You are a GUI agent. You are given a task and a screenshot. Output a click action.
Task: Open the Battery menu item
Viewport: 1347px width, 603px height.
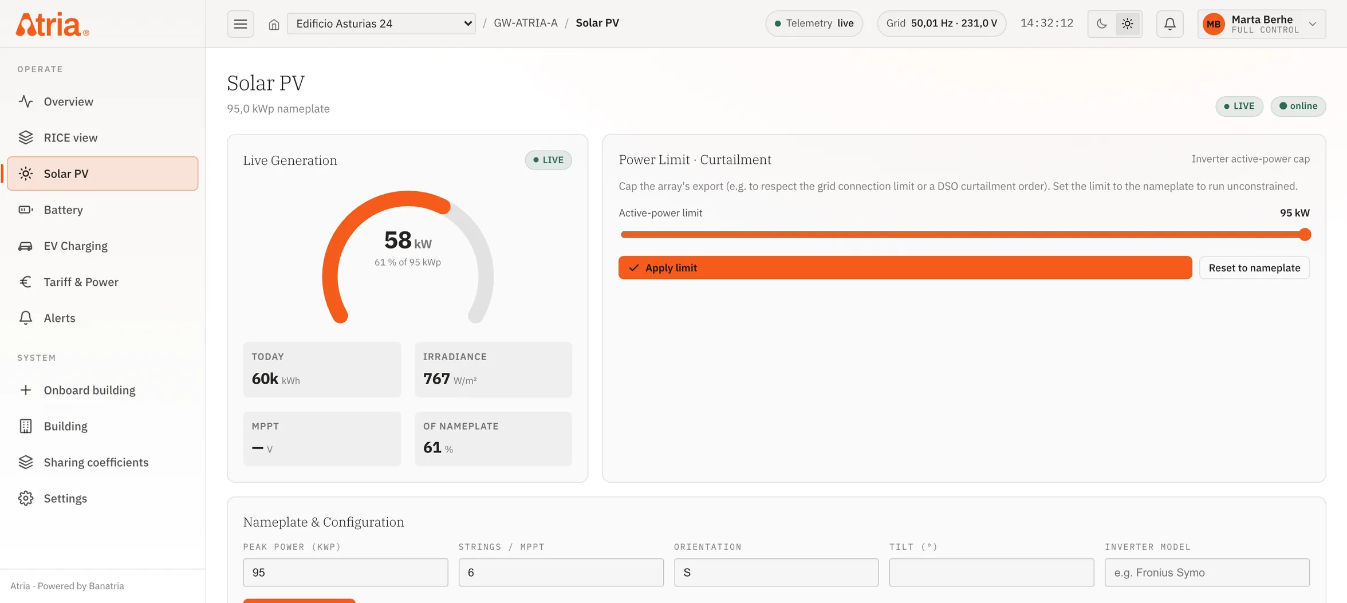pyautogui.click(x=103, y=210)
